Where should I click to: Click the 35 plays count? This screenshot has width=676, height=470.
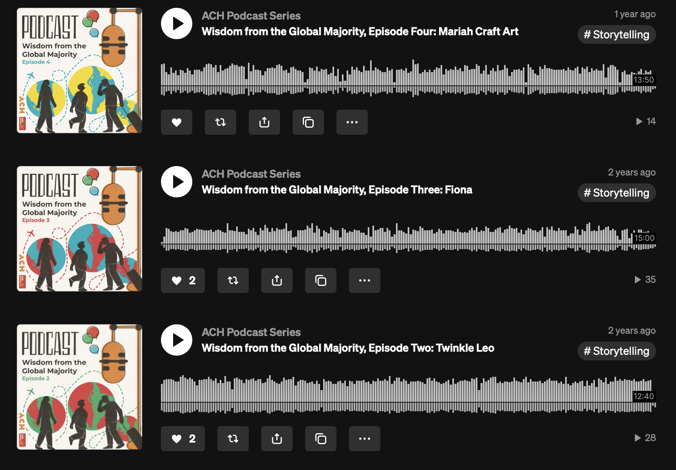click(x=645, y=280)
